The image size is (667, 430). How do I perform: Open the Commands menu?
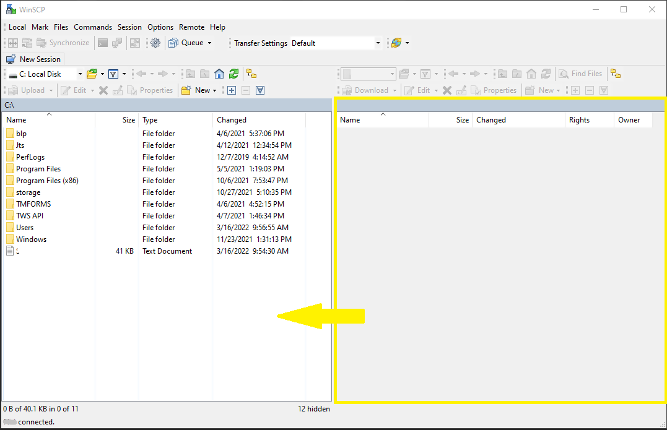pyautogui.click(x=93, y=27)
